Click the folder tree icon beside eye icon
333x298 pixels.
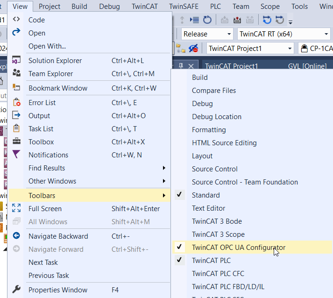[x=181, y=49]
